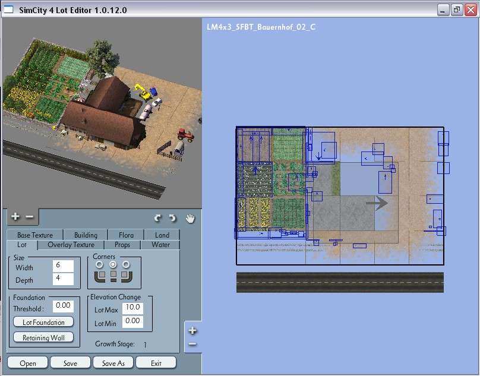Click the left corner shape icon
This screenshot has height=376, width=480.
tap(100, 276)
